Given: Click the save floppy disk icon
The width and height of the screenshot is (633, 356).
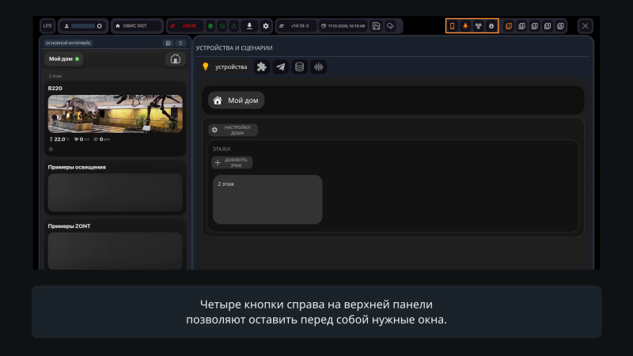Looking at the screenshot, I should click(377, 26).
